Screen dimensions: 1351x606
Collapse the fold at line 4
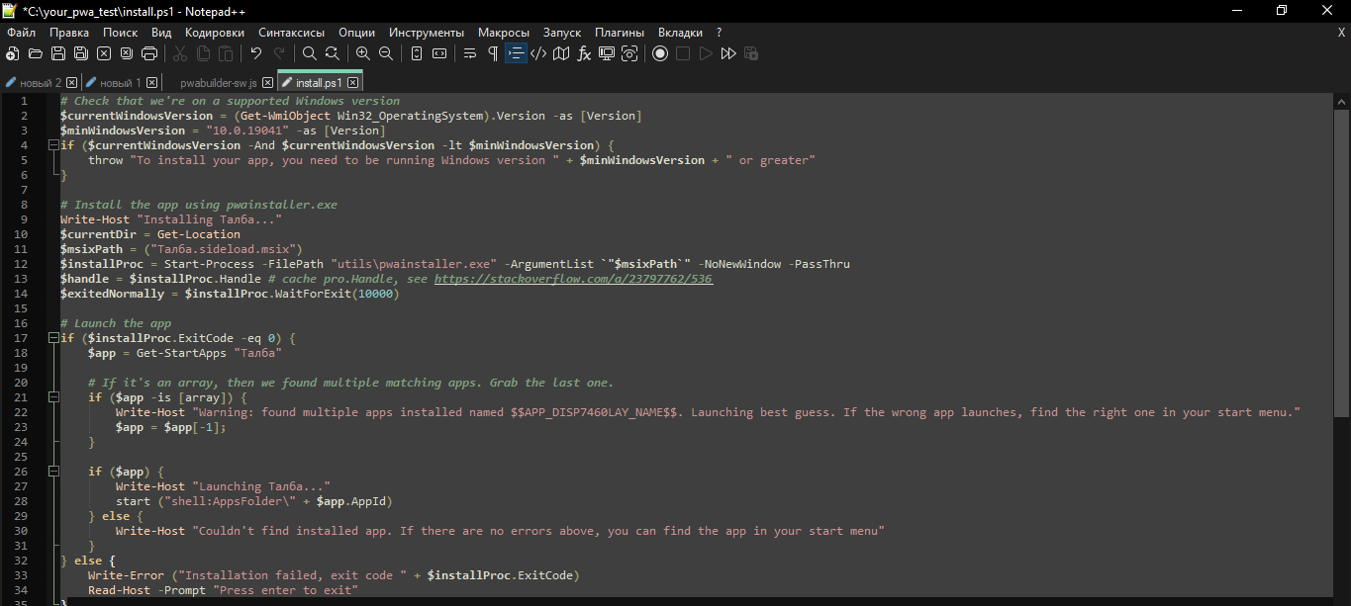coord(53,145)
